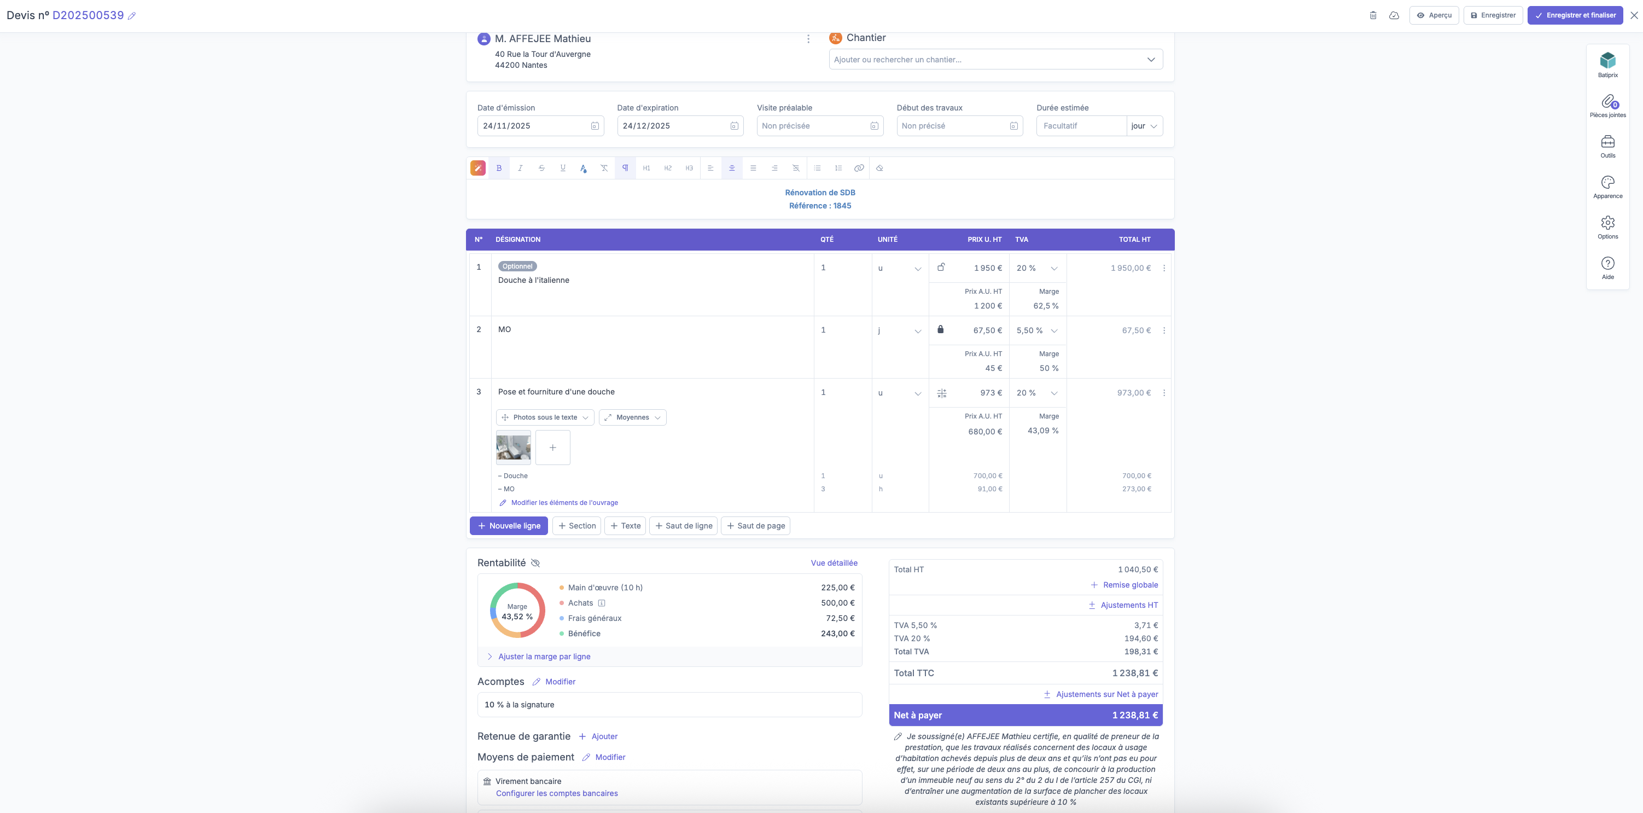Expand Ajuster la marge par ligne
The image size is (1643, 813).
[x=544, y=657]
